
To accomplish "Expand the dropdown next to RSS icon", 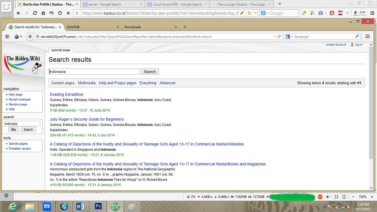I will click(x=255, y=13).
